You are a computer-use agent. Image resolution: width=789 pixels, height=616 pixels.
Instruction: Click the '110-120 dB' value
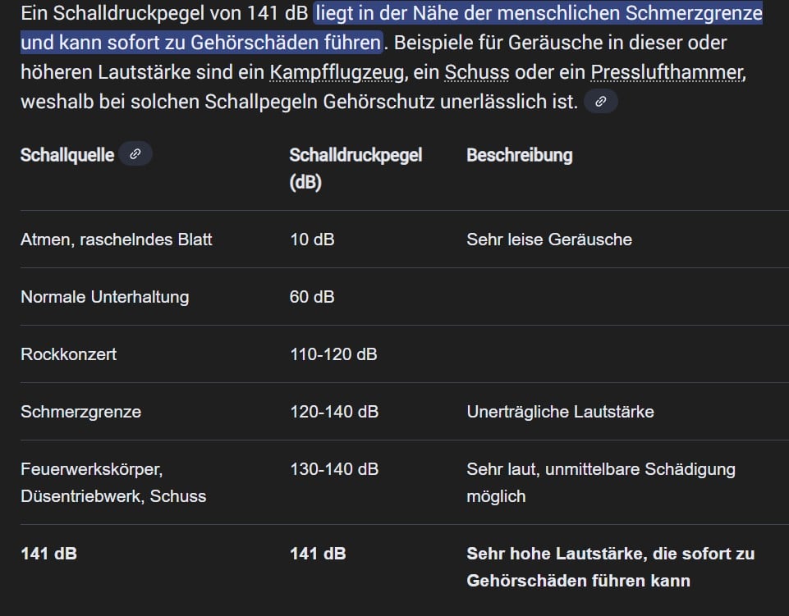pyautogui.click(x=333, y=354)
